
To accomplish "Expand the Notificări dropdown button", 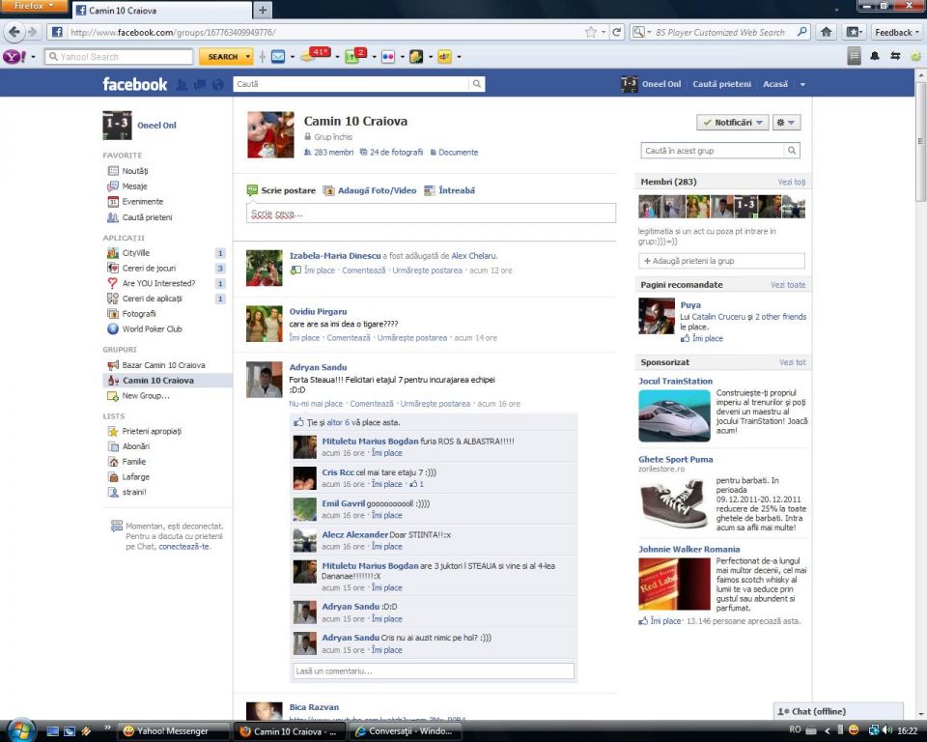I will [733, 123].
